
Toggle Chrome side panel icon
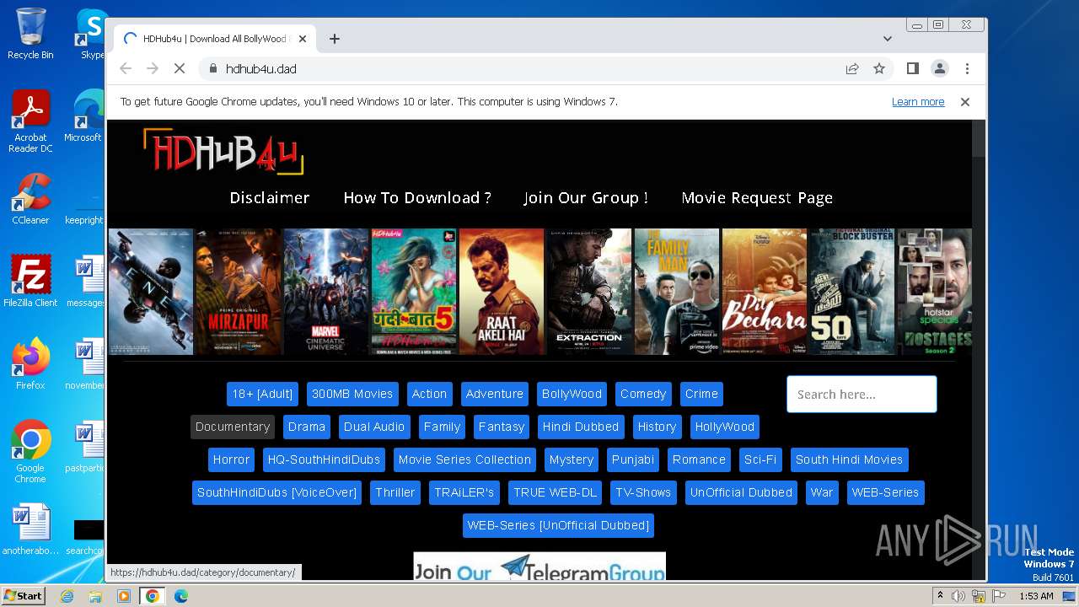point(912,68)
